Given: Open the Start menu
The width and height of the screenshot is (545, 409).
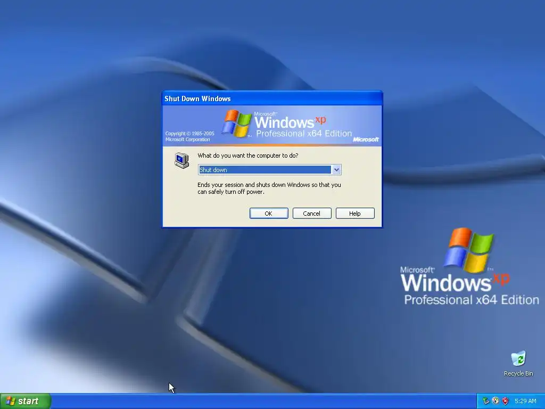Looking at the screenshot, I should 26,401.
